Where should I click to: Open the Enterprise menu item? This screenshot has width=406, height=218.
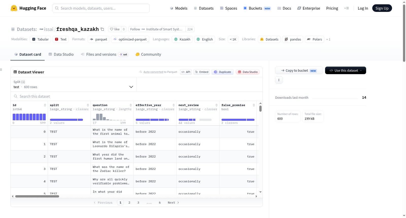309,8
